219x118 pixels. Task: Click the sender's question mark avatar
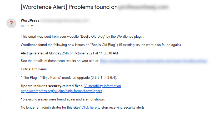point(11,23)
